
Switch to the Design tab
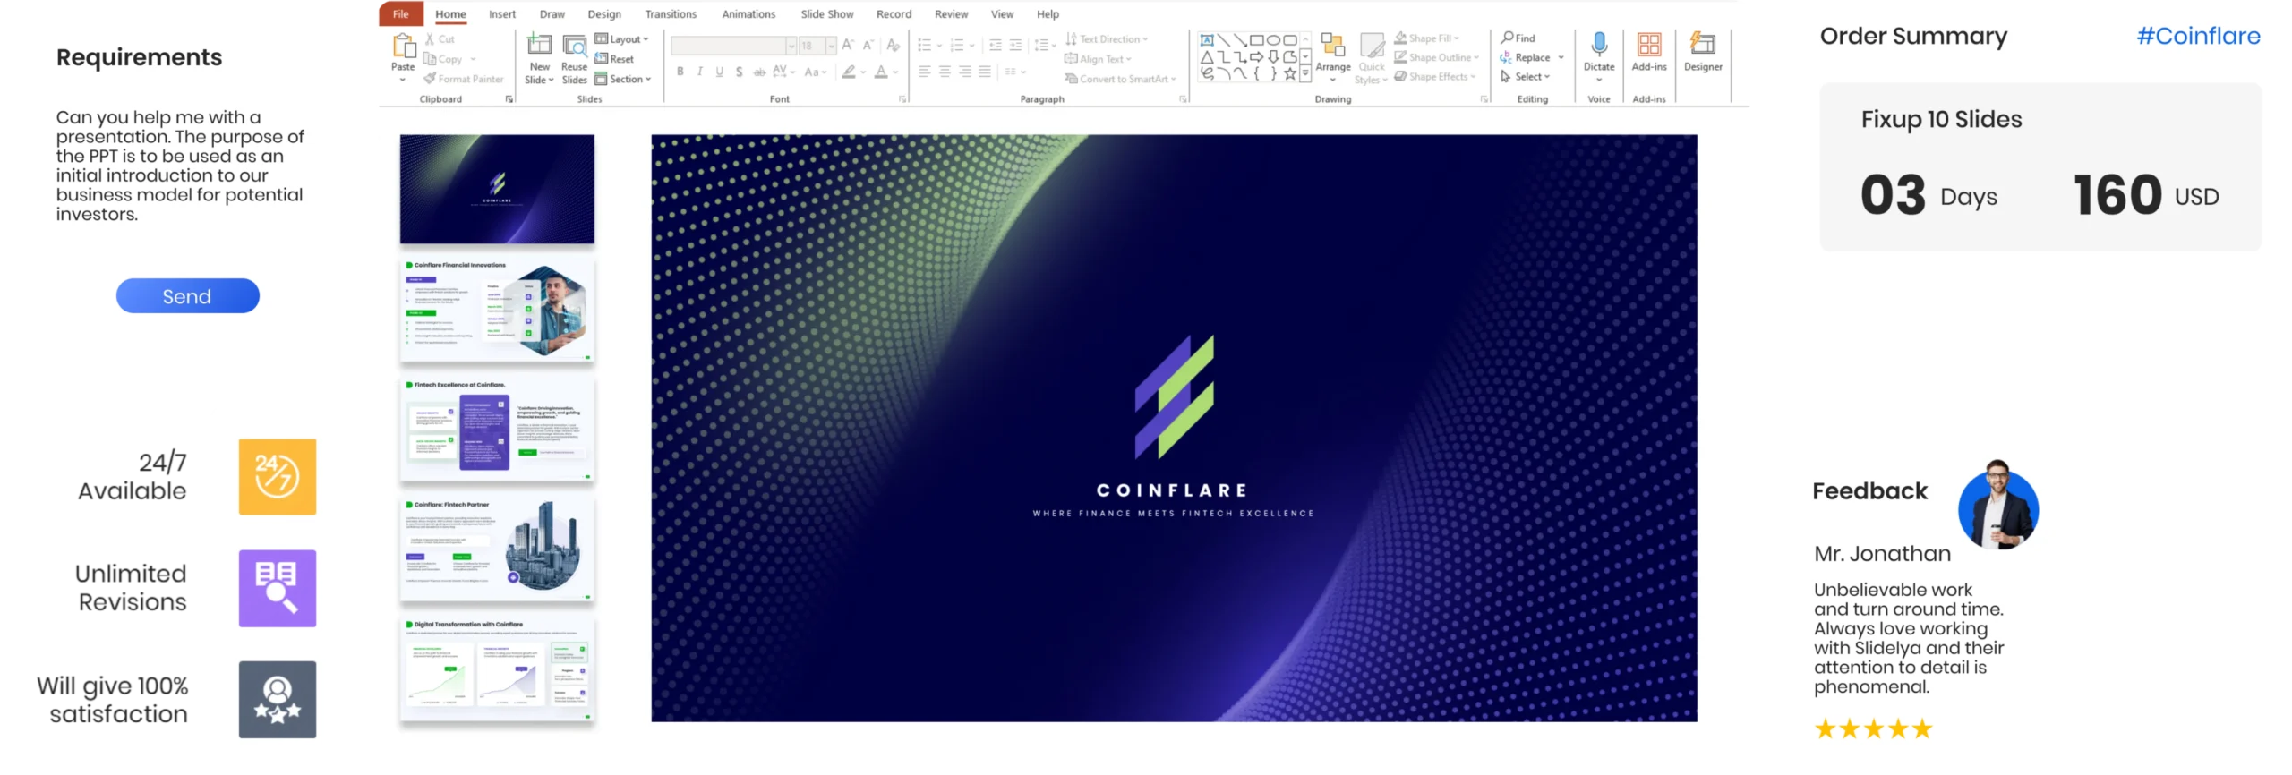(x=604, y=14)
